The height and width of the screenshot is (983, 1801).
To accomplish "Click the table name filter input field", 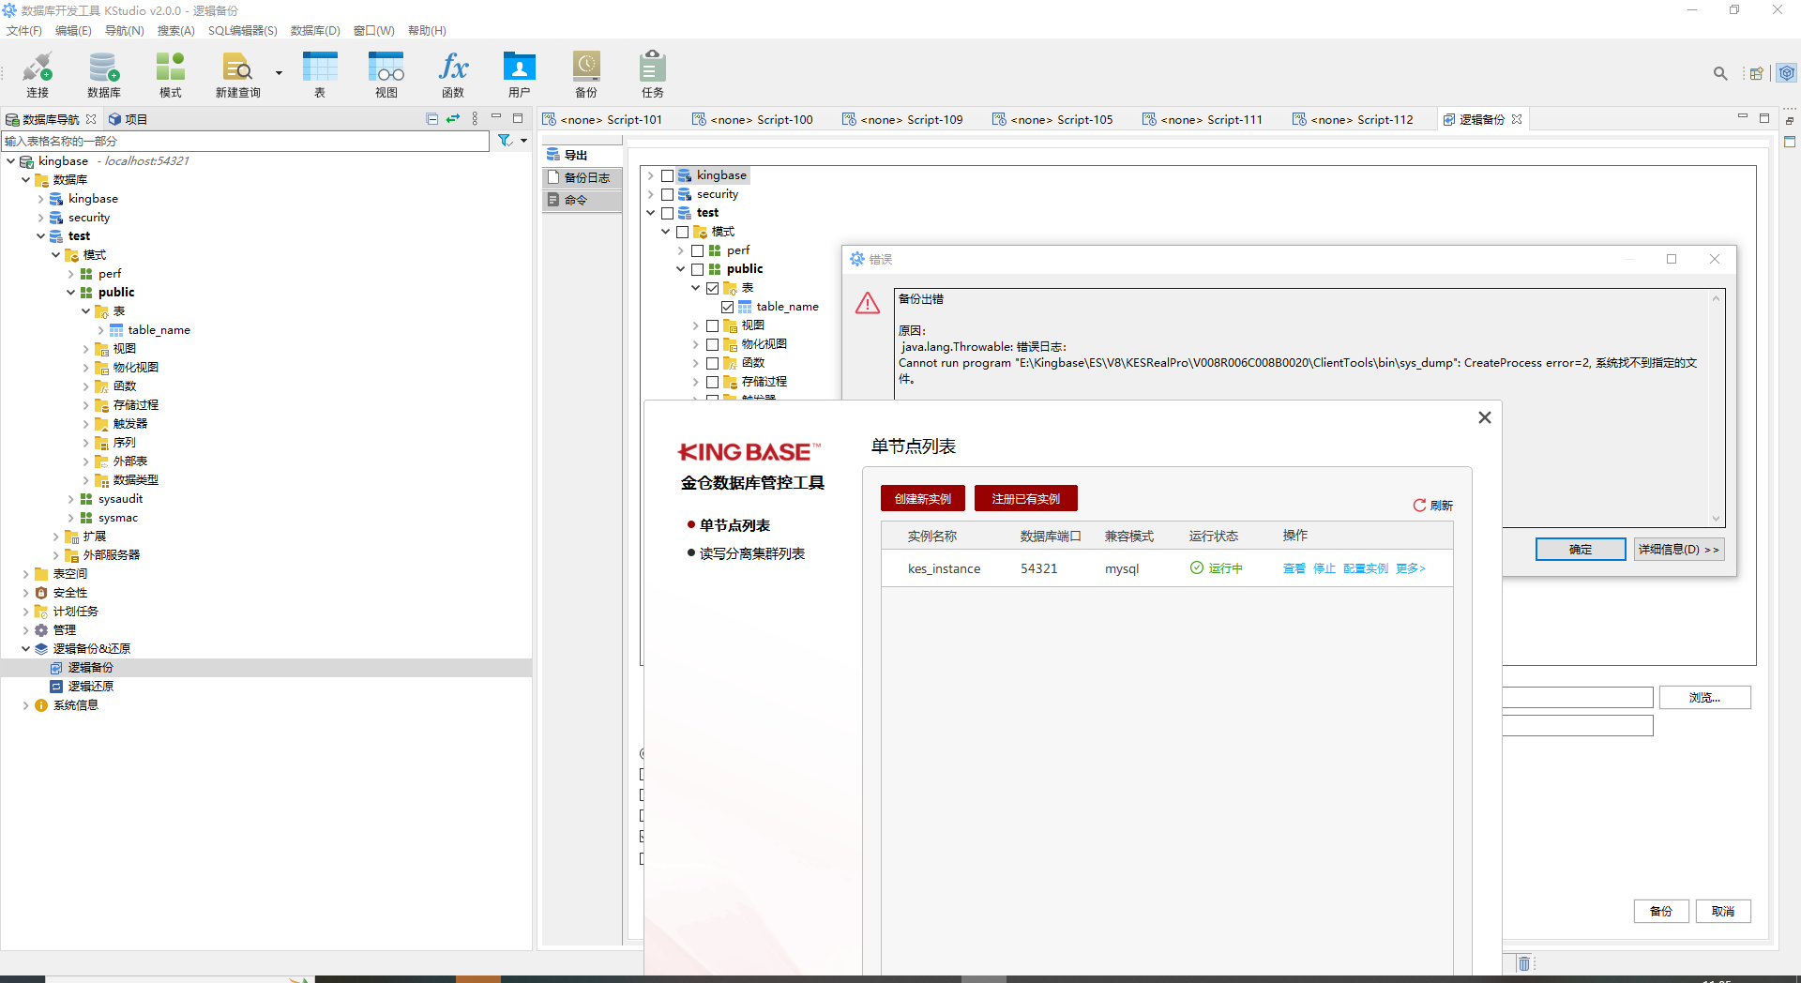I will click(244, 142).
